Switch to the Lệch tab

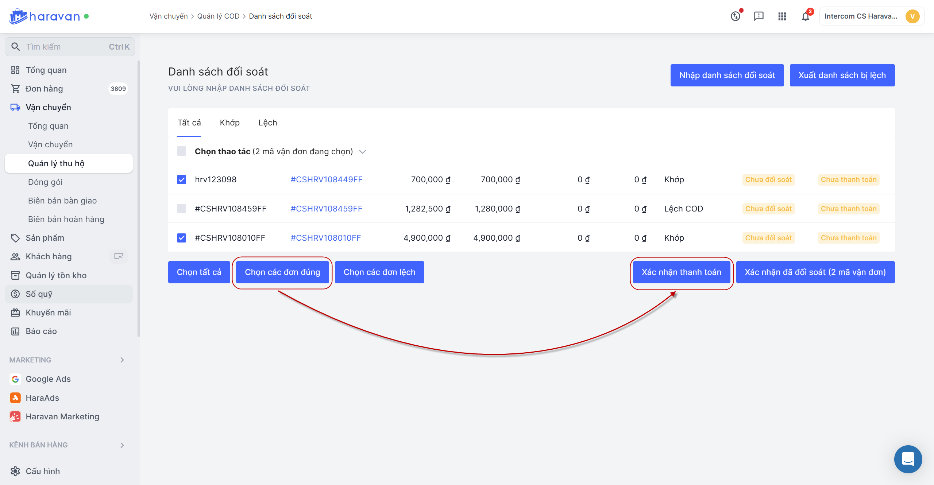click(x=267, y=123)
